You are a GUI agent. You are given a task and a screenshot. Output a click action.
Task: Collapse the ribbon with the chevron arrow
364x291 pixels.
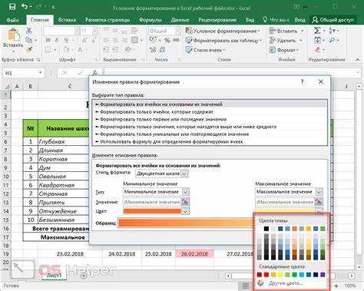(358, 60)
